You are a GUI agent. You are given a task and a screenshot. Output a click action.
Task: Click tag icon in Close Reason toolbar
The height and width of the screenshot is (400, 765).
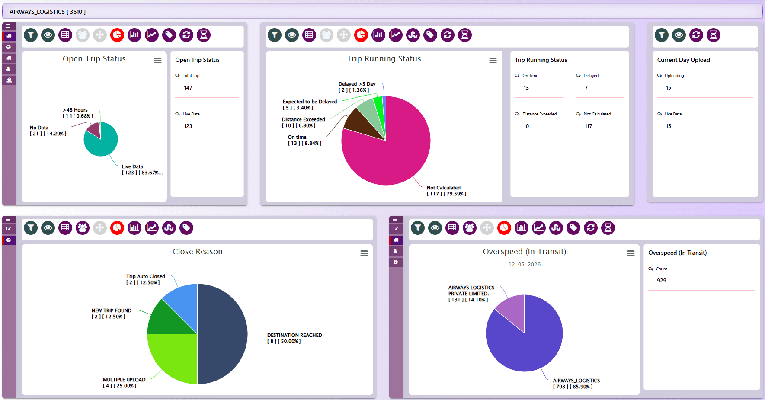[x=186, y=228]
